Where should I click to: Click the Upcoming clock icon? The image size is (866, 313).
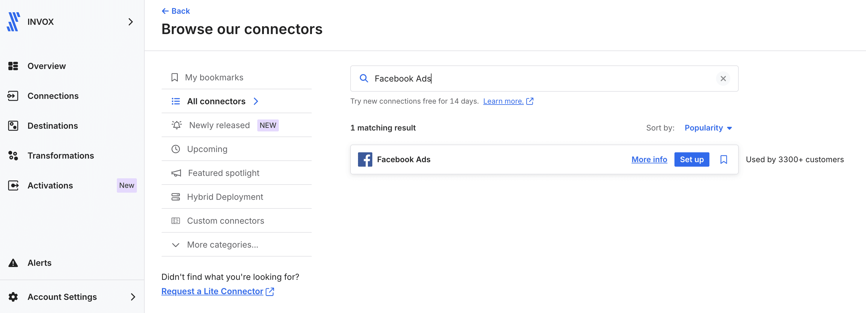[175, 149]
